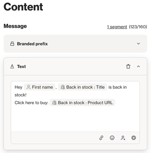Click the Shopify bag icon in Product URL tag
The height and width of the screenshot is (153, 151).
coord(54,103)
